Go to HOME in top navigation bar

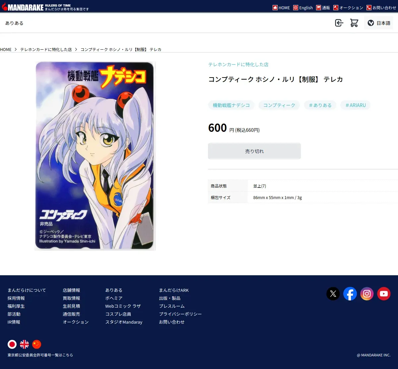coord(281,8)
